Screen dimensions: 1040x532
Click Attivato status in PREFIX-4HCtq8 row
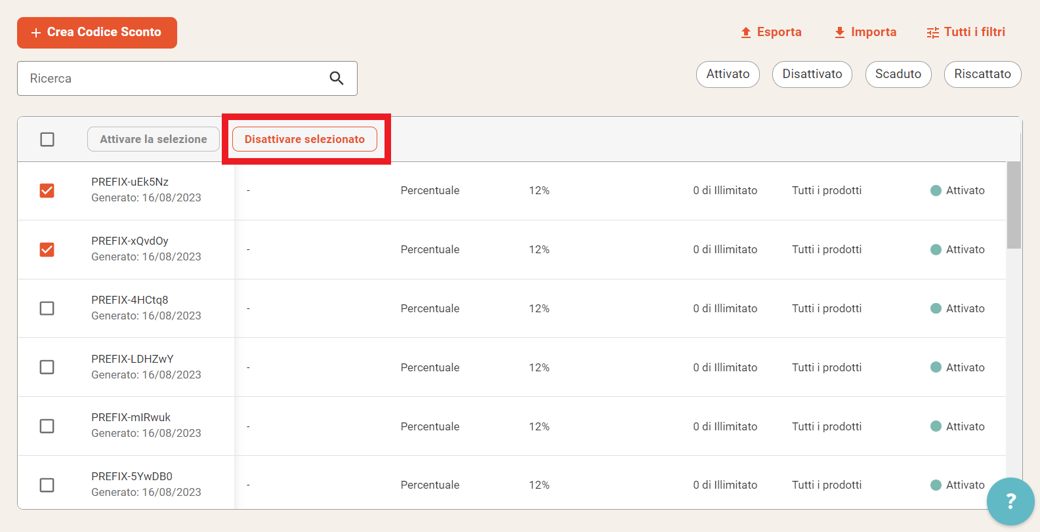point(958,308)
